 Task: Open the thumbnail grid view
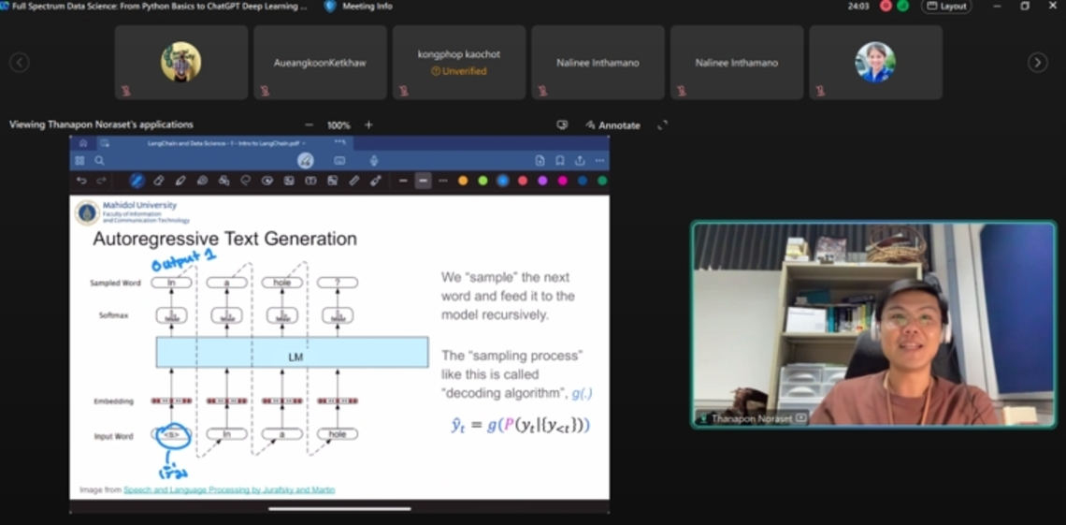(80, 161)
